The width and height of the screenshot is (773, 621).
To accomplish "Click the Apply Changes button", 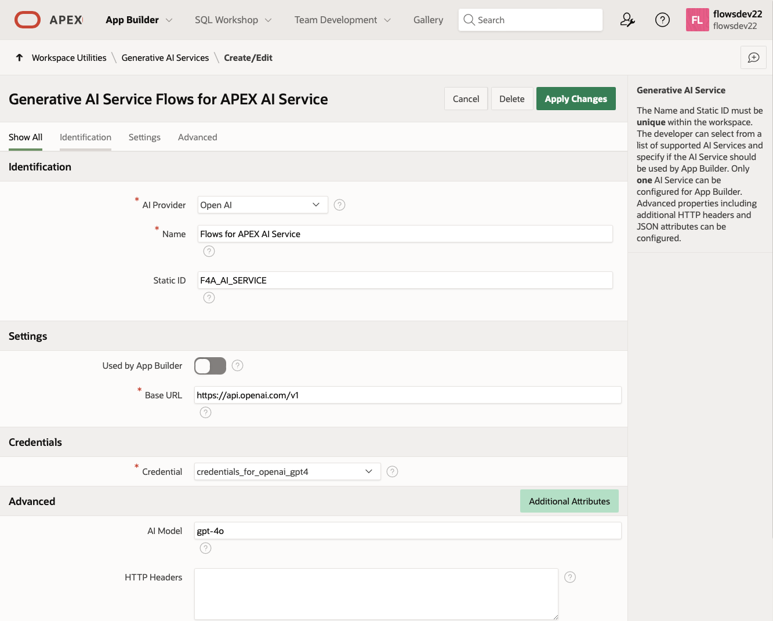I will tap(576, 99).
